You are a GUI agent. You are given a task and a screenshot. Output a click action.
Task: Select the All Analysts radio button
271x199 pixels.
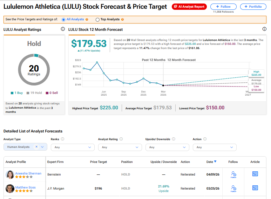coord(63,20)
